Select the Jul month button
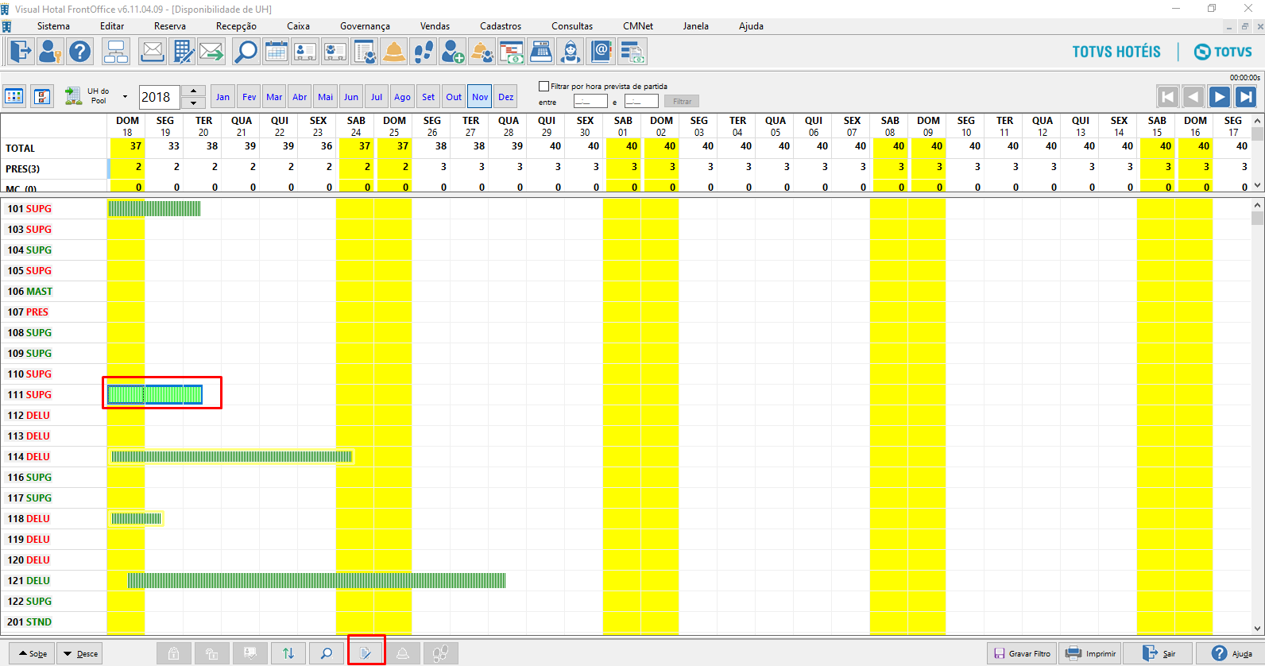 [377, 97]
